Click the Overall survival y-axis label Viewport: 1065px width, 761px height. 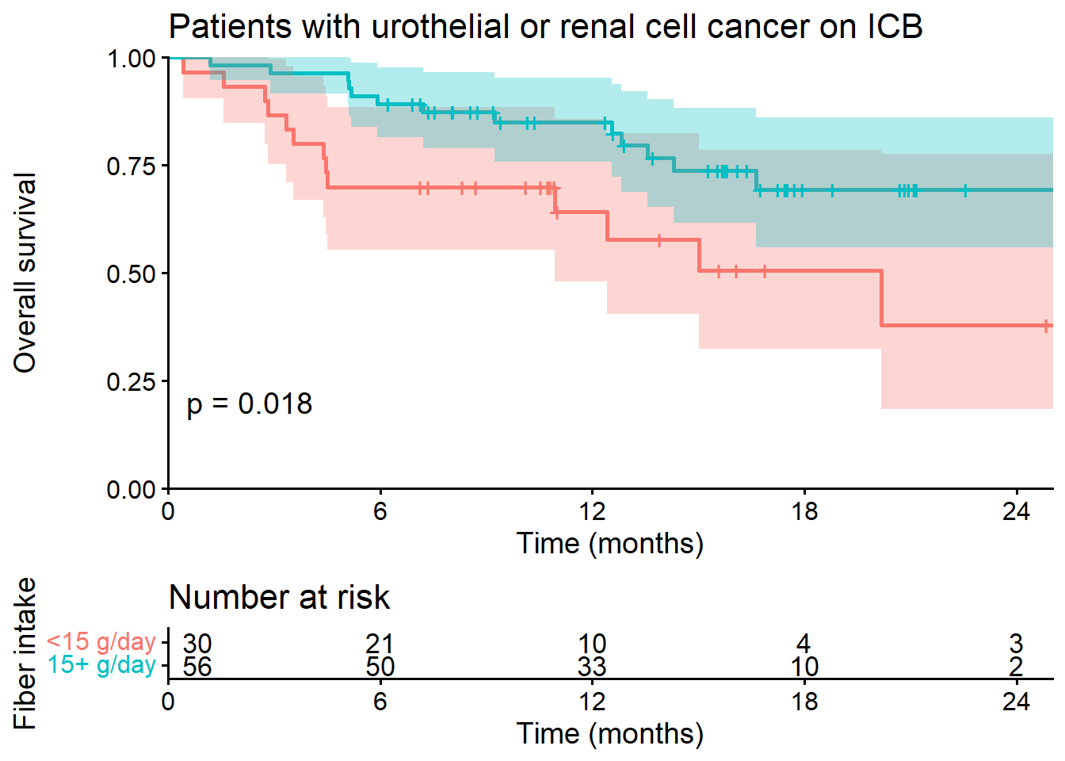25,273
